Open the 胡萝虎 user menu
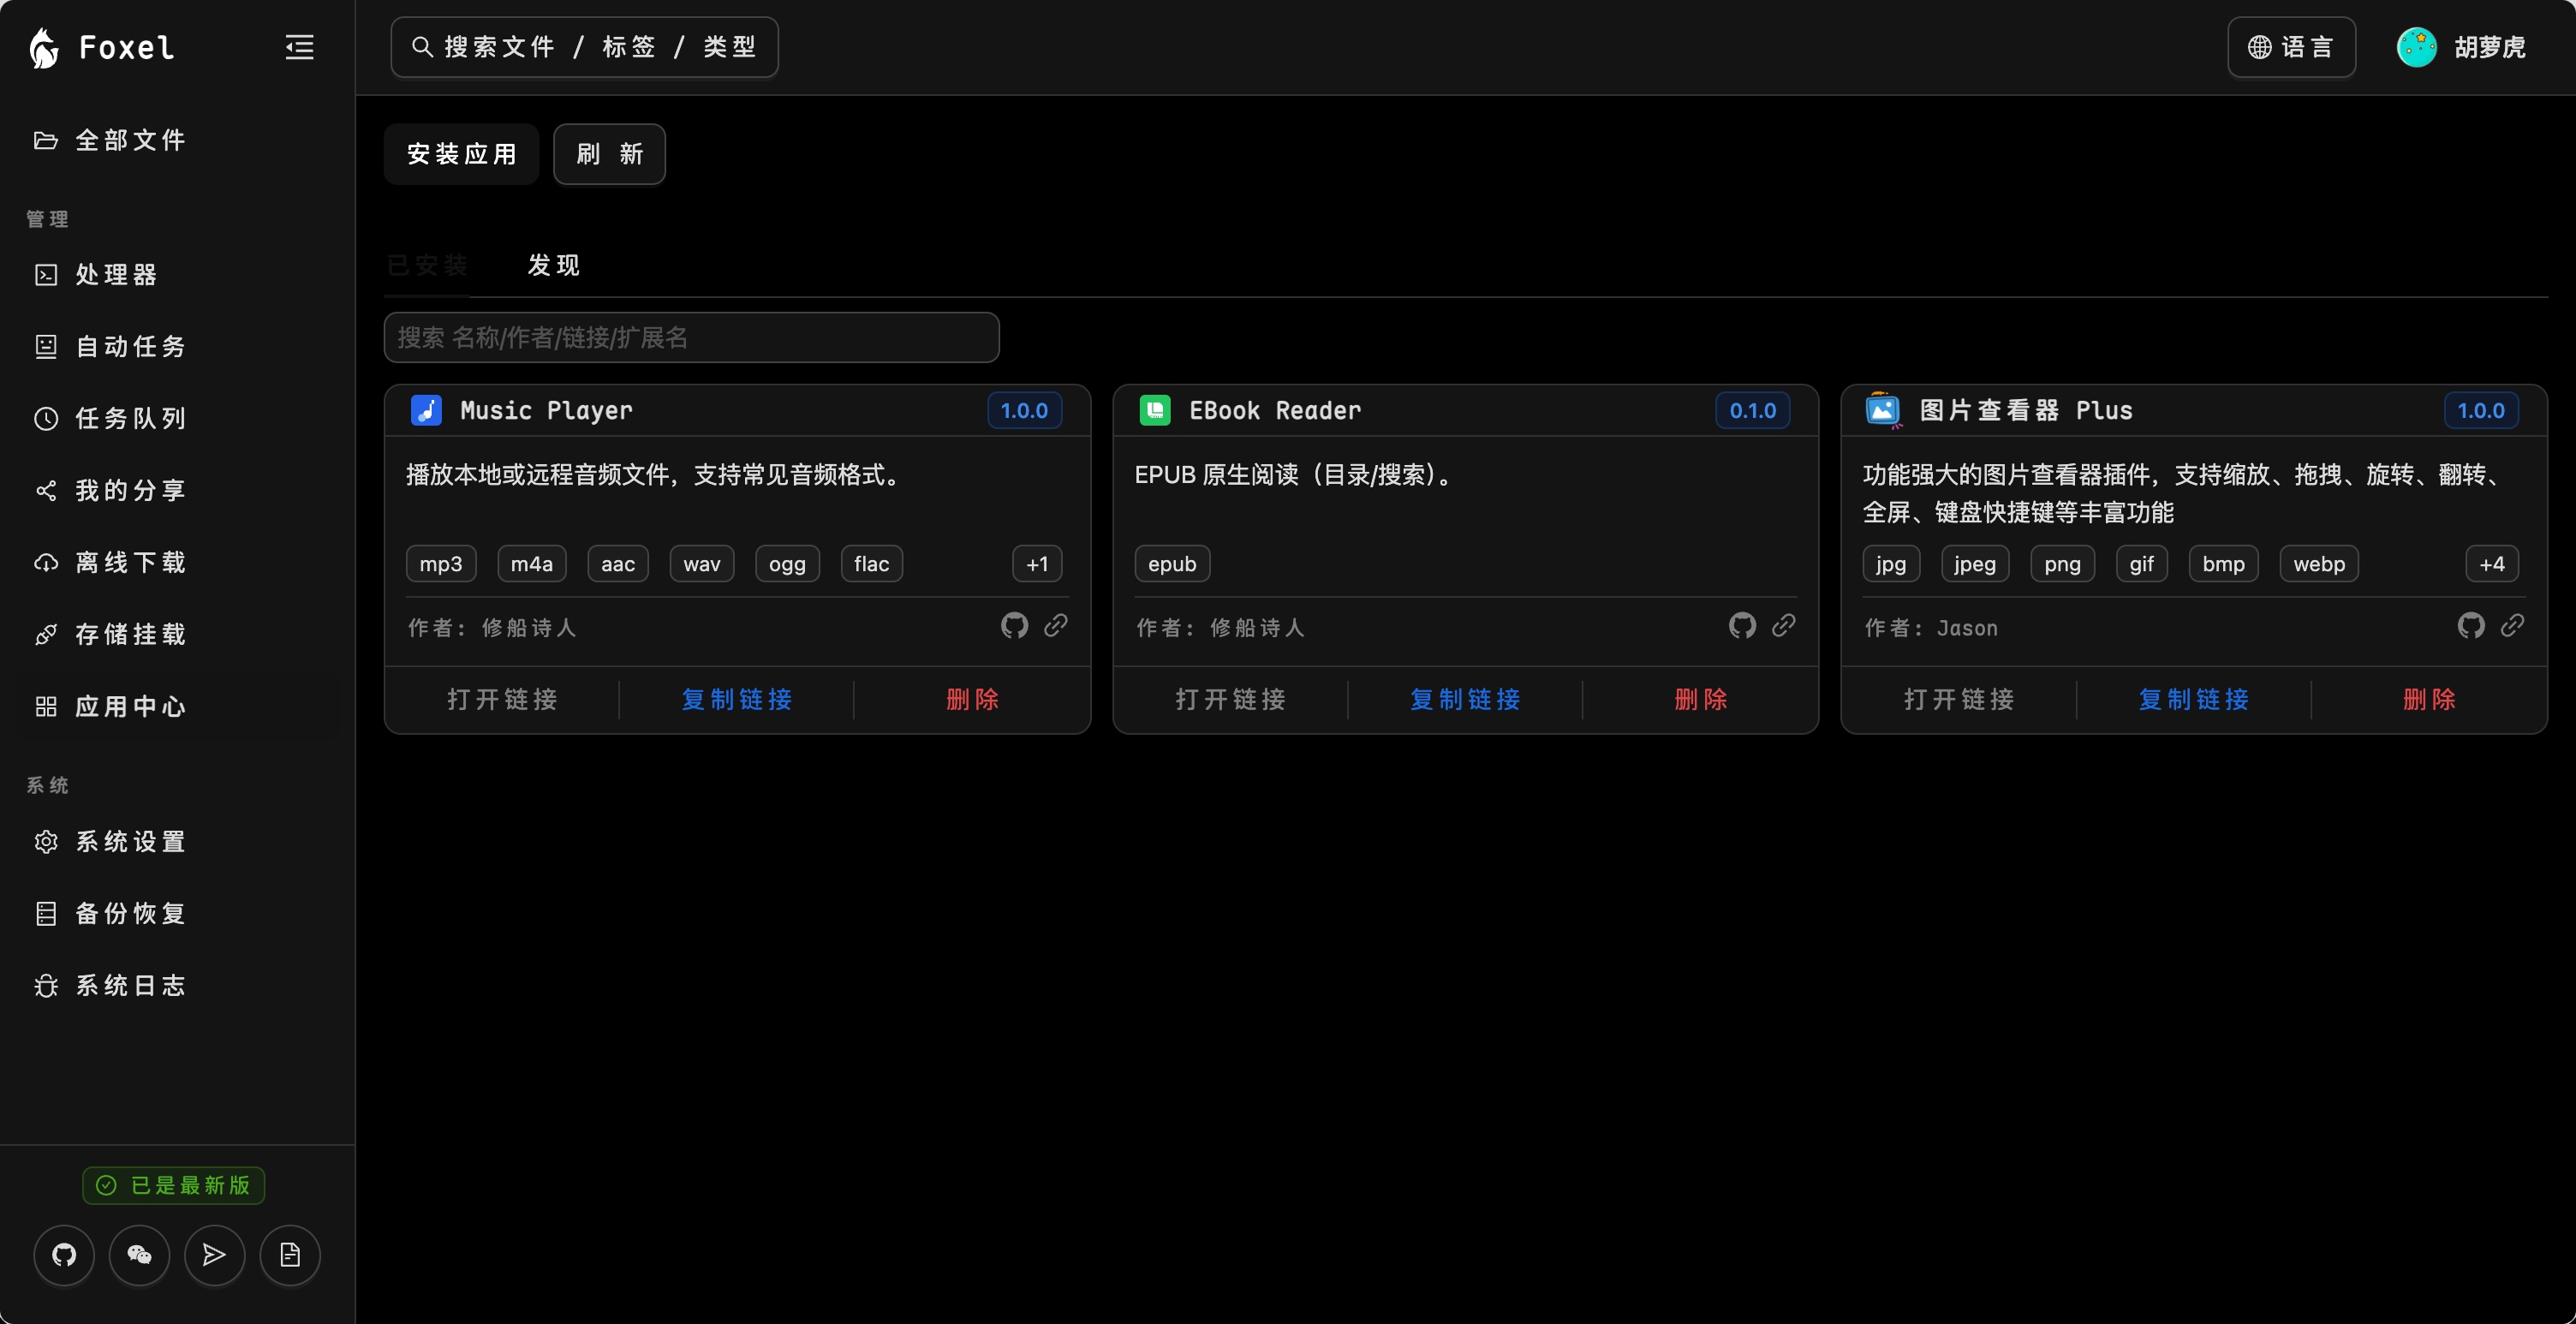Screen dimensions: 2576x1324 [x=2462, y=47]
